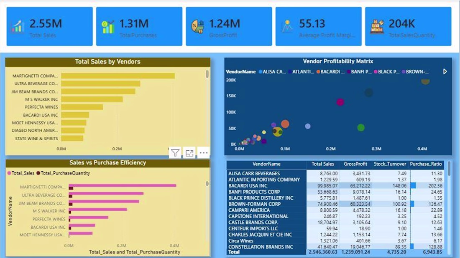Sort table by Purchase_Ratio column header

[426, 164]
